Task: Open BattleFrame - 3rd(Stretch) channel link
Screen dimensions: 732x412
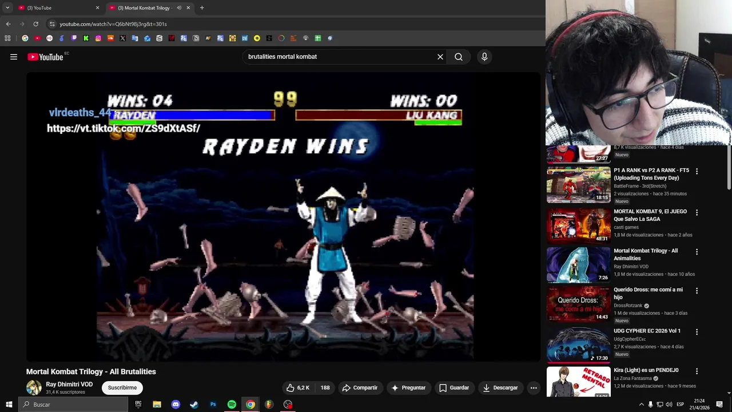Action: click(640, 186)
